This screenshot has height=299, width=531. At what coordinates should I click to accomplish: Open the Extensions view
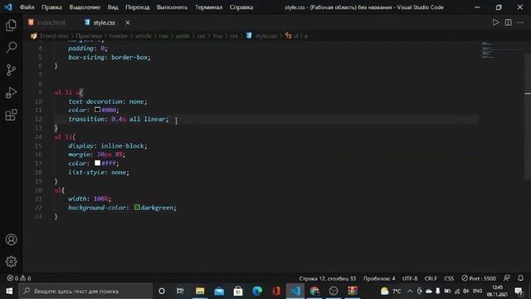11,115
